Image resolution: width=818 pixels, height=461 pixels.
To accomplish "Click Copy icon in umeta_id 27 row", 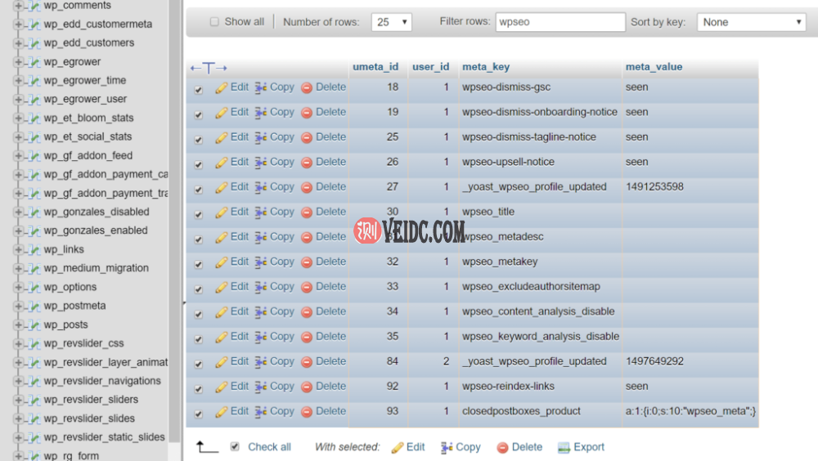I will (x=261, y=187).
